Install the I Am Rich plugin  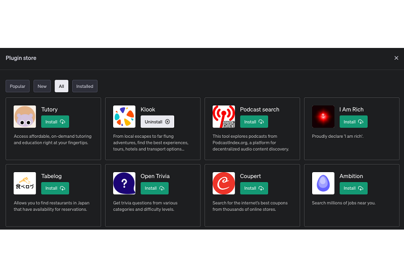point(353,122)
